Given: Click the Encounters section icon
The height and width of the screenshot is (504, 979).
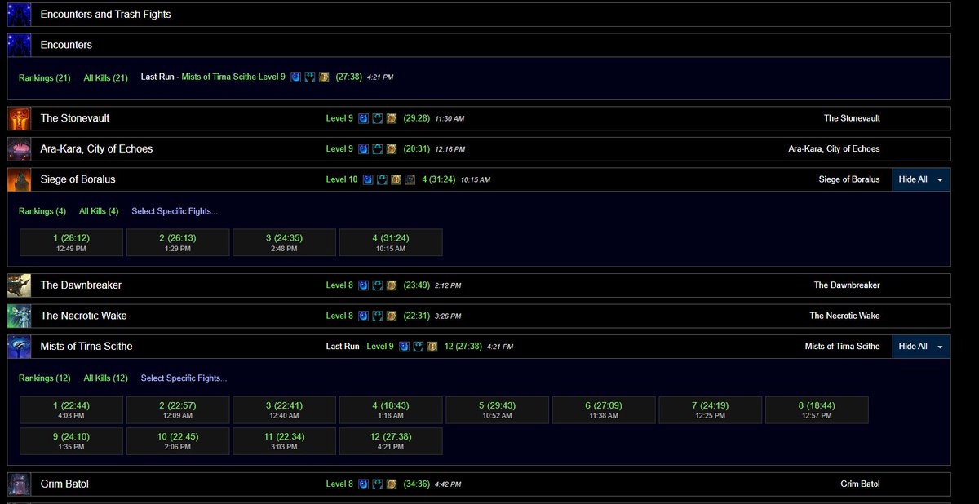Looking at the screenshot, I should coord(20,45).
